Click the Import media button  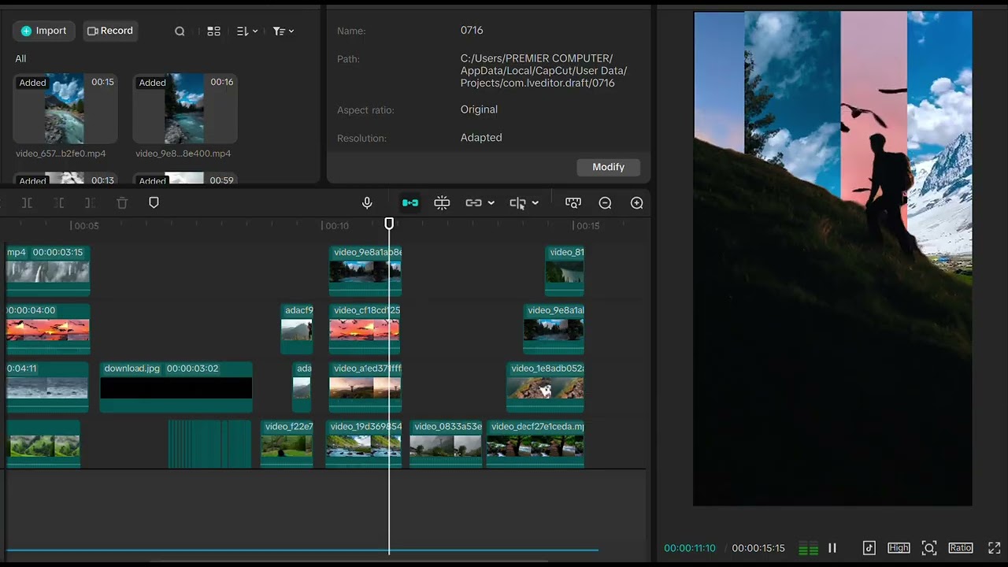tap(44, 31)
